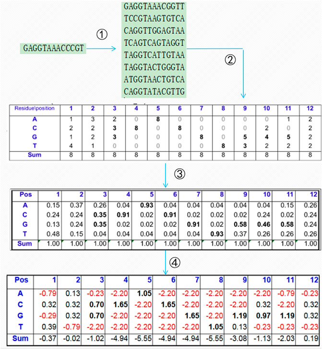322x349 pixels.
Task: Select Sum value -0.37 in the score table
Action: click(48, 338)
